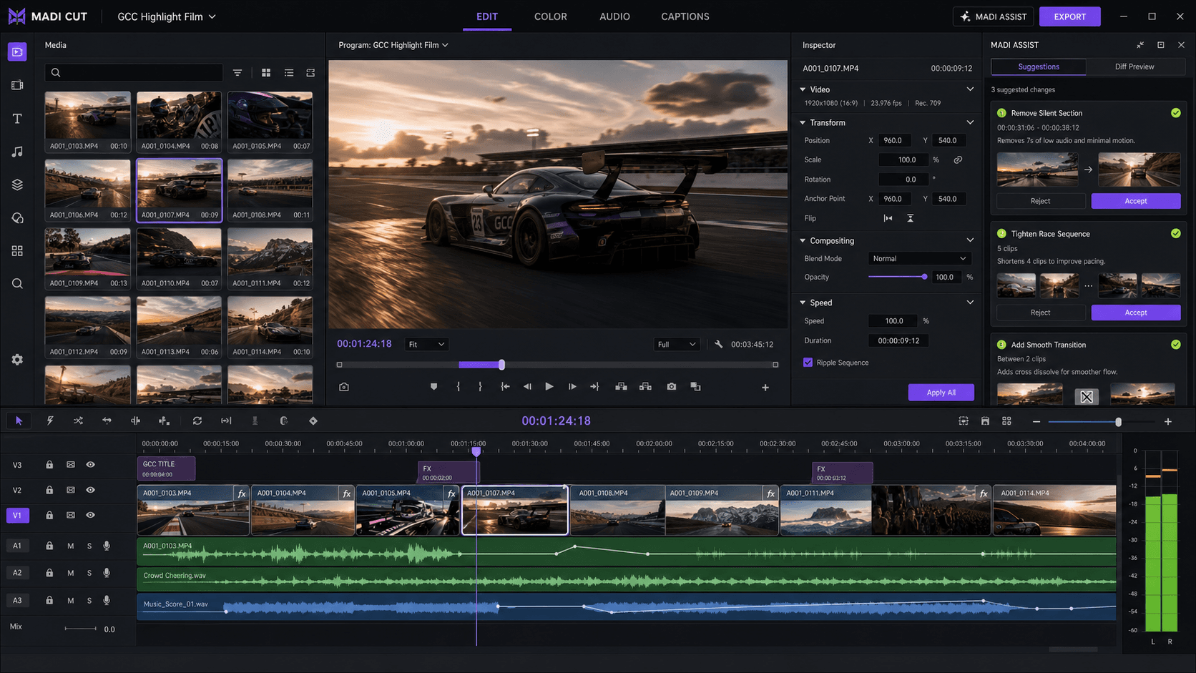1196x673 pixels.
Task: Zoom in the timeline with plus
Action: [1168, 422]
